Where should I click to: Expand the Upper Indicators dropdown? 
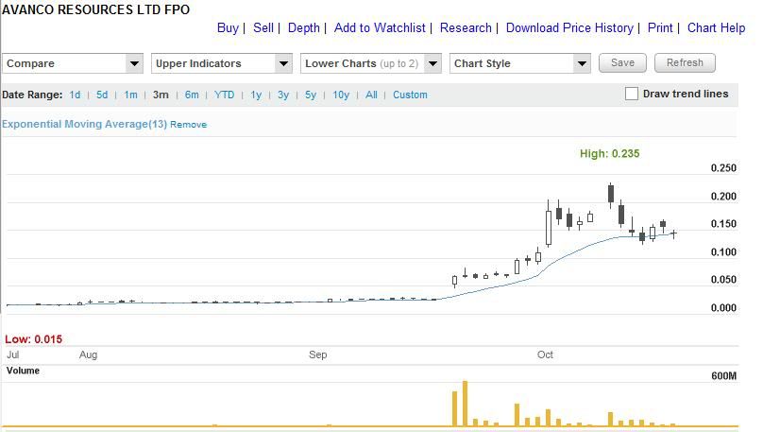click(x=222, y=63)
